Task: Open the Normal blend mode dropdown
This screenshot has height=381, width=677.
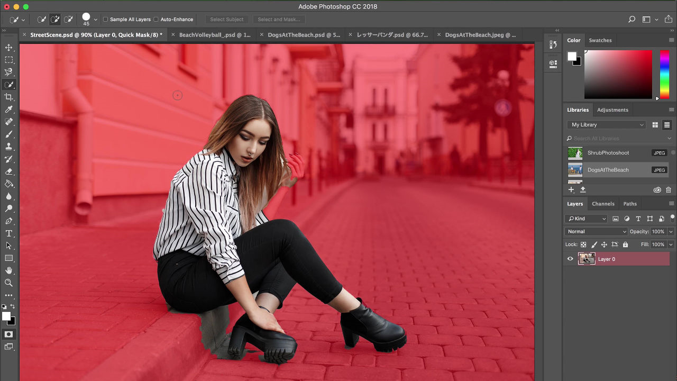Action: tap(596, 231)
